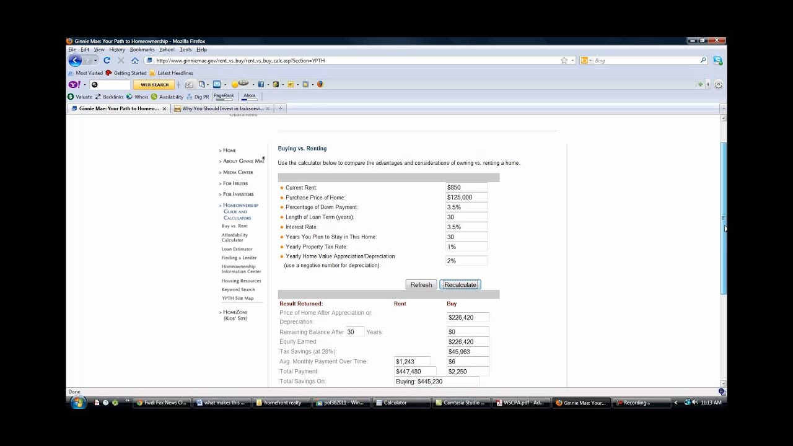Go back with the blue Back arrow

point(75,61)
